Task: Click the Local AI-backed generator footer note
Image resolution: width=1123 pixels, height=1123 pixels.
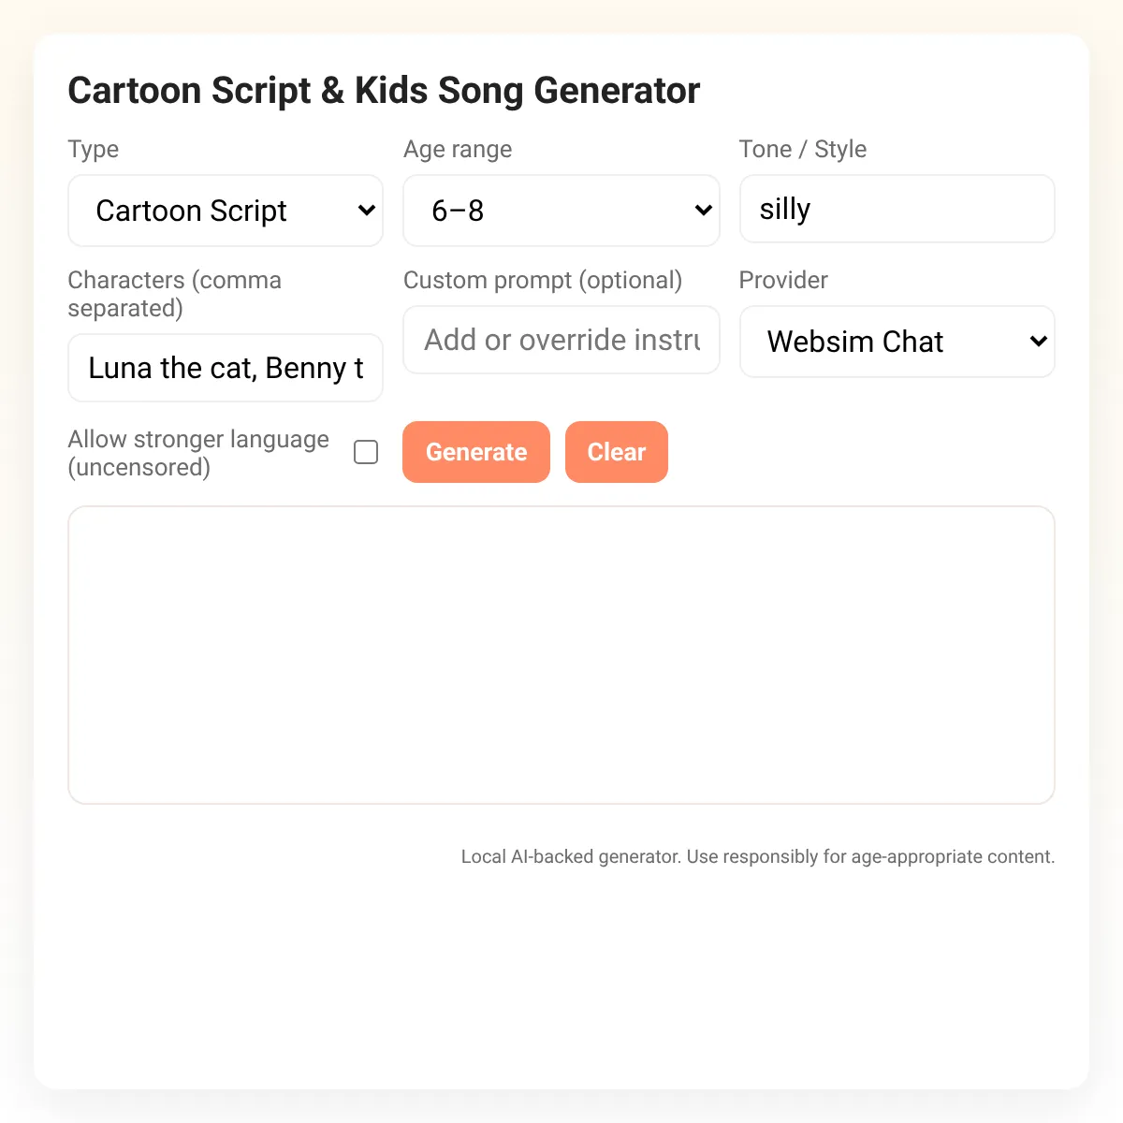Action: 758,856
